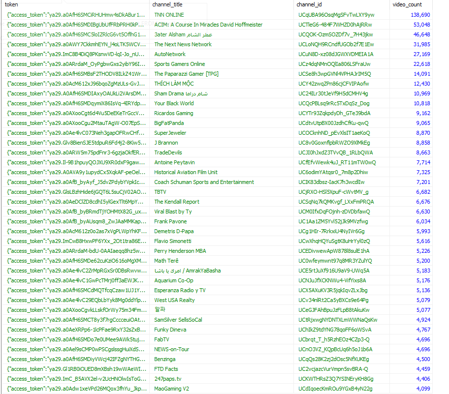The width and height of the screenshot is (449, 394).
Task: Click the 247paps.tv channel title
Action: click(x=168, y=379)
